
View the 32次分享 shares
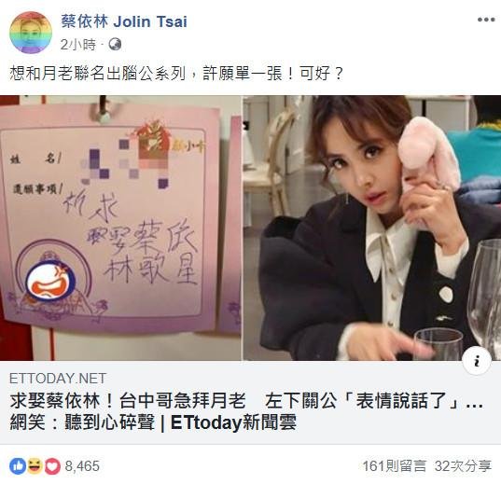point(463,466)
